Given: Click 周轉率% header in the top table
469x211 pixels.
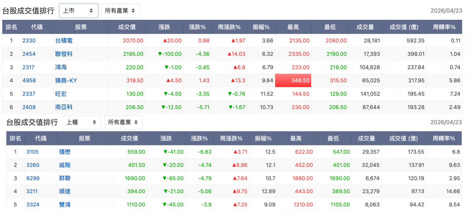Looking at the screenshot, I should (444, 27).
